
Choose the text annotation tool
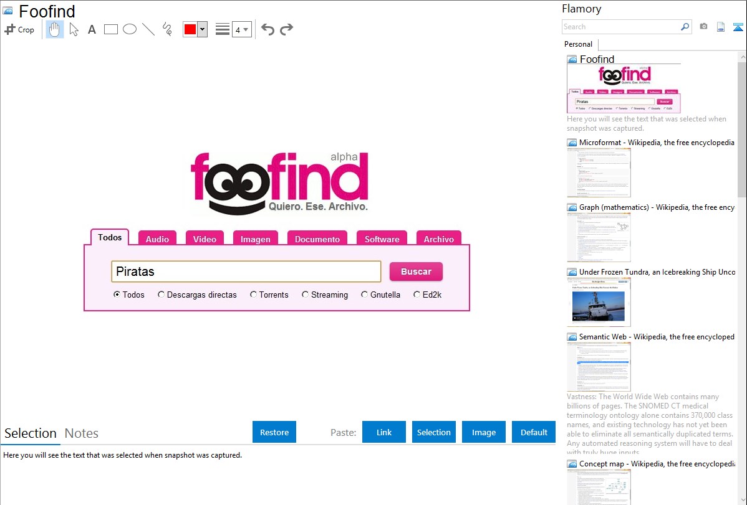92,29
